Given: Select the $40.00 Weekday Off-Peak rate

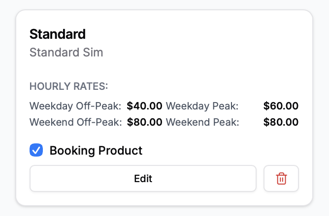Looking at the screenshot, I should click(144, 106).
